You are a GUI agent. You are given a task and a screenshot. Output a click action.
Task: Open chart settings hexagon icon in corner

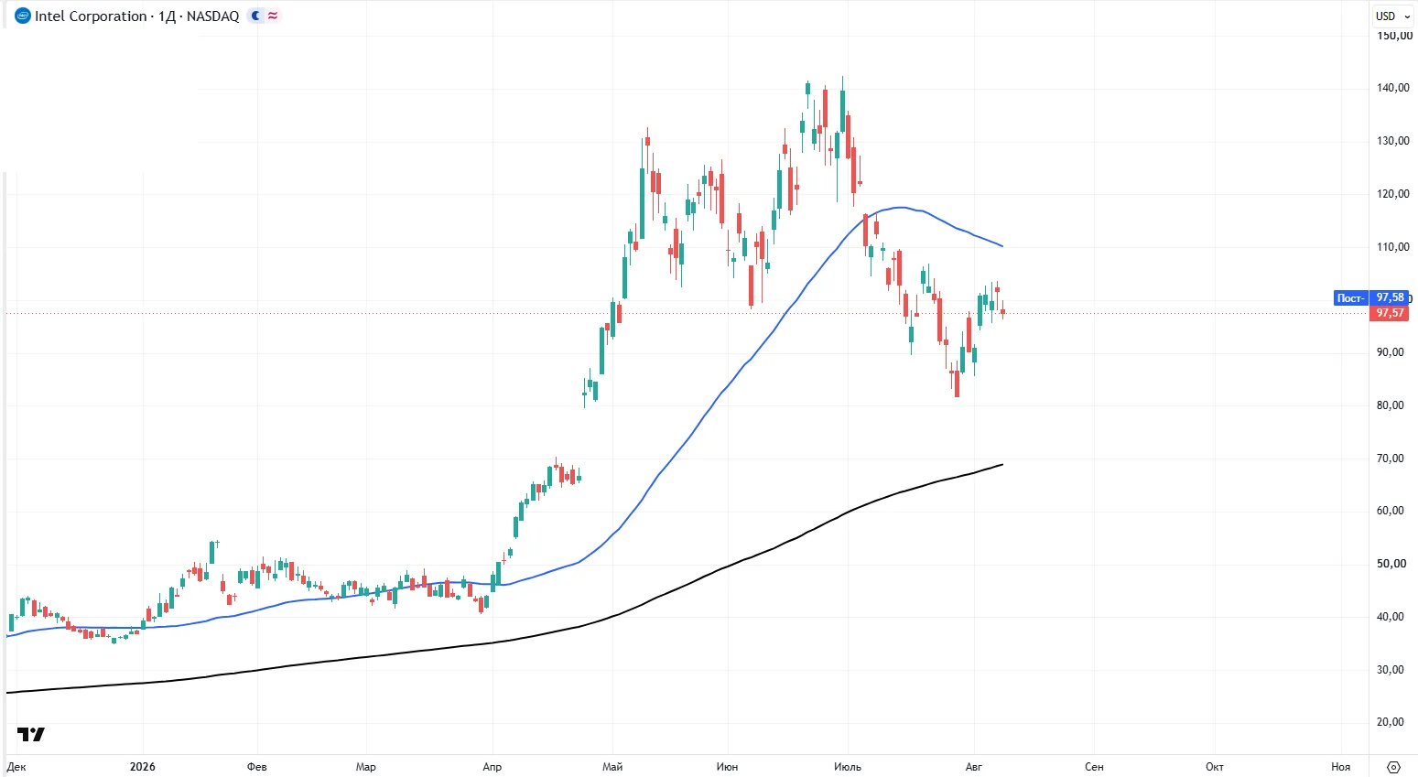click(x=1394, y=767)
